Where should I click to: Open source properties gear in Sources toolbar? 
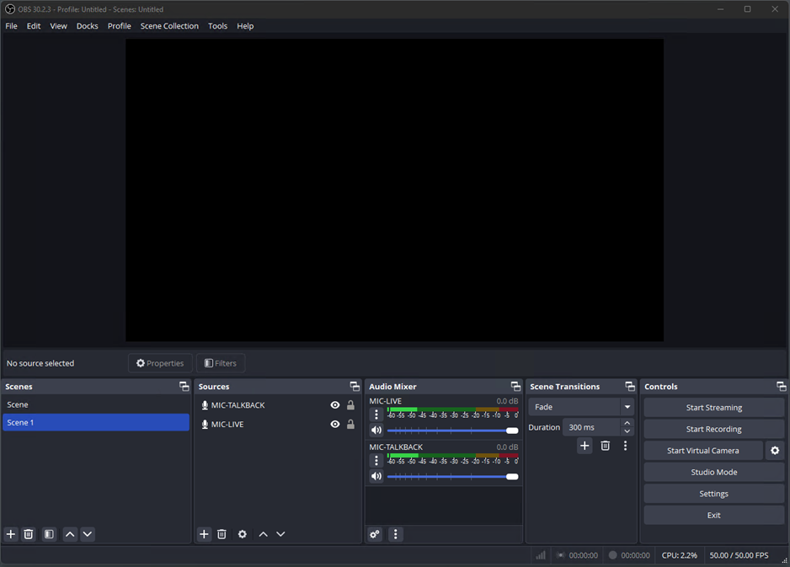pos(243,534)
